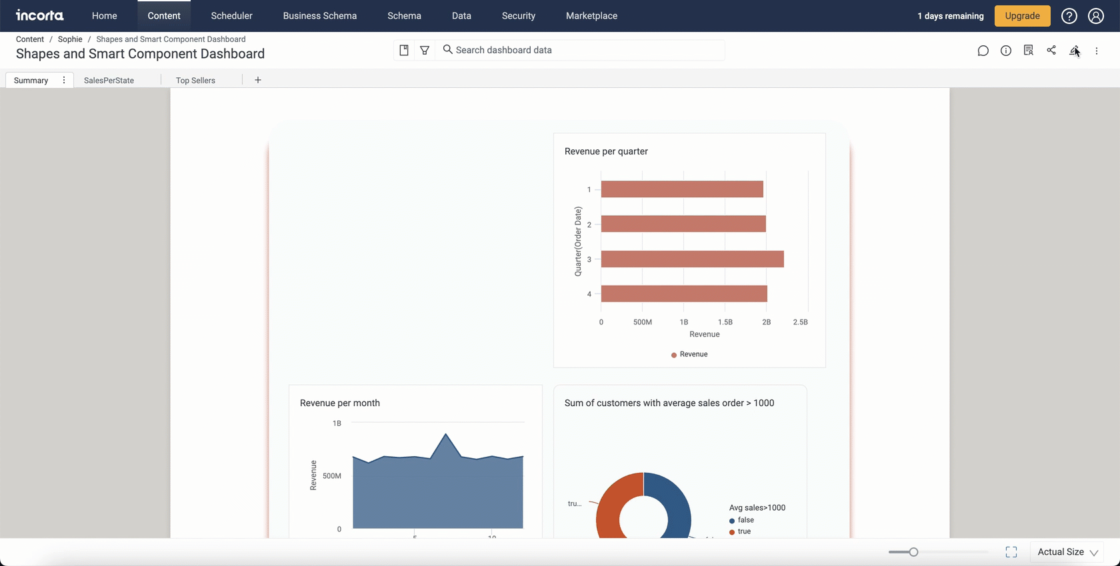Image resolution: width=1120 pixels, height=566 pixels.
Task: Select the Content menu item
Action: (x=164, y=16)
